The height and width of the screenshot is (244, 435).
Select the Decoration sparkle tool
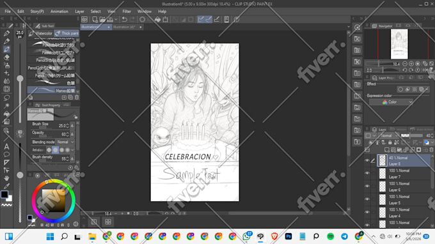tap(6, 73)
